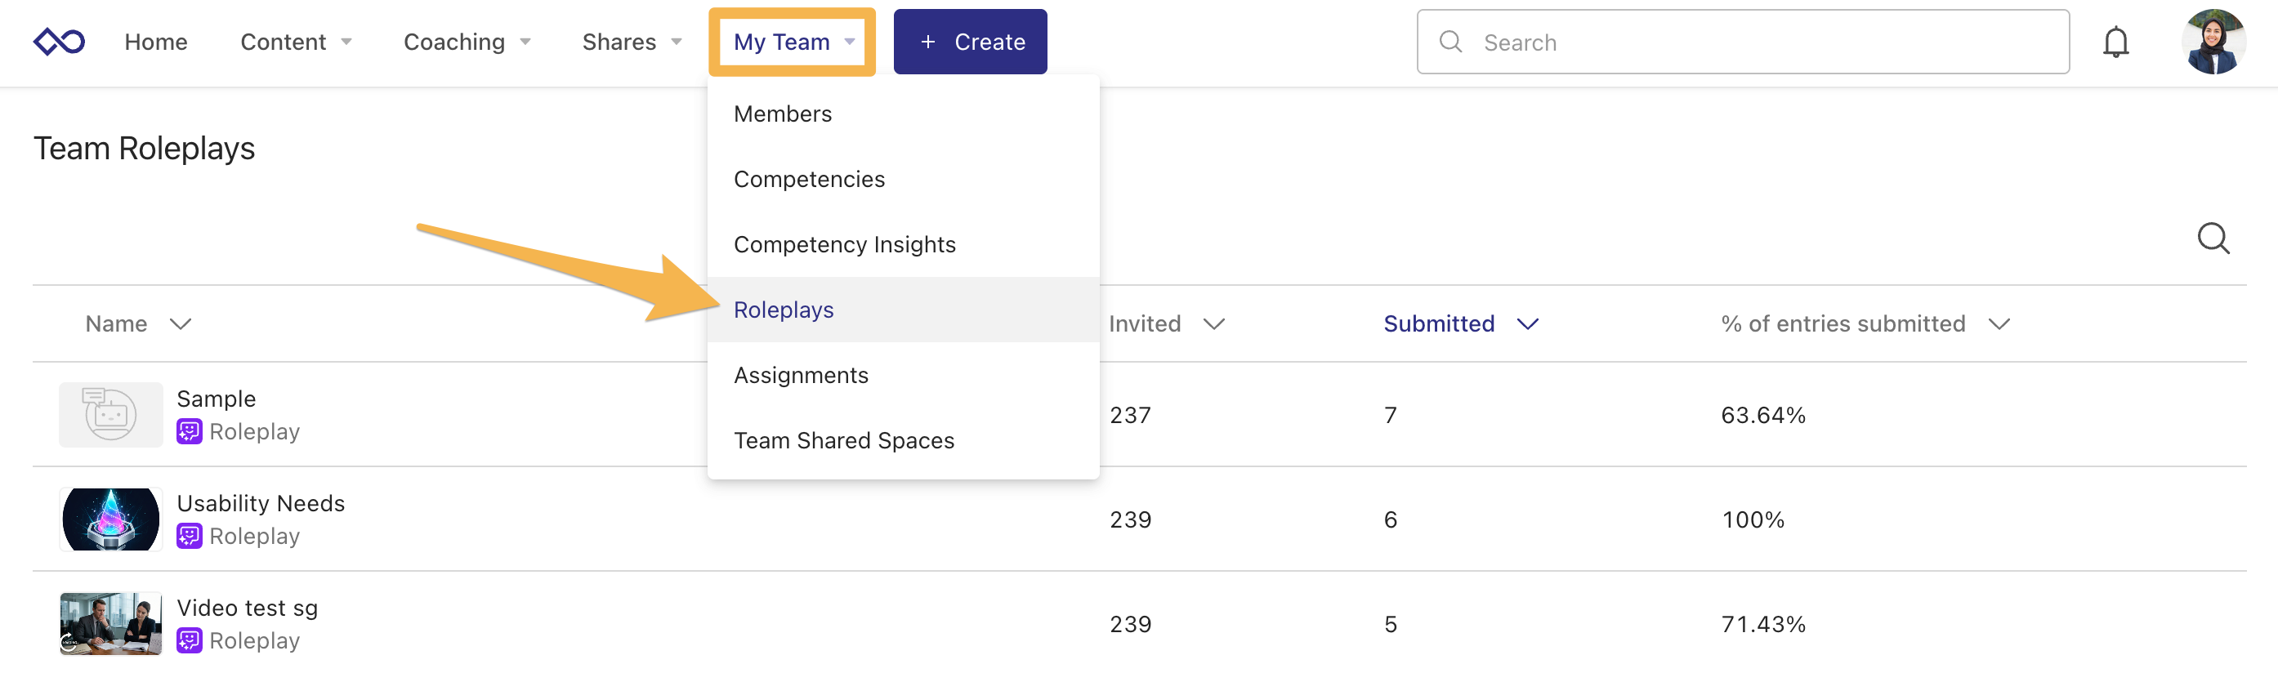Open the user profile avatar
The width and height of the screenshot is (2278, 673).
[2213, 42]
